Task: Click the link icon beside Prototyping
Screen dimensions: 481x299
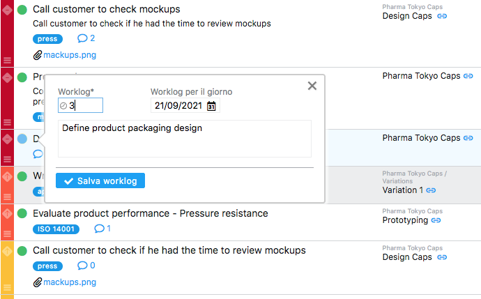Action: pyautogui.click(x=436, y=220)
